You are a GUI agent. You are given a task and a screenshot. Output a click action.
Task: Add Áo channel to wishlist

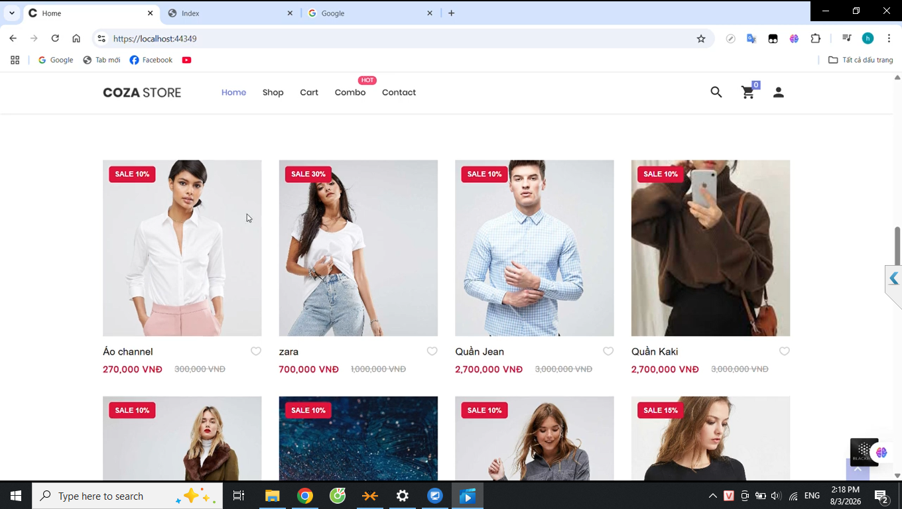pos(256,351)
